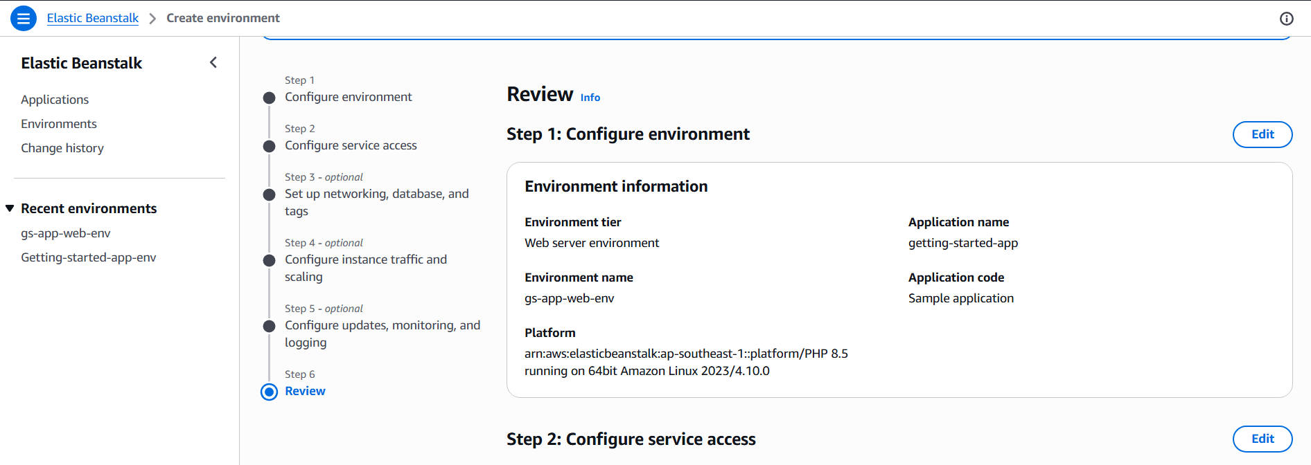Screen dimensions: 1311x465
Task: Open the Info link beside Review
Action: (x=590, y=98)
